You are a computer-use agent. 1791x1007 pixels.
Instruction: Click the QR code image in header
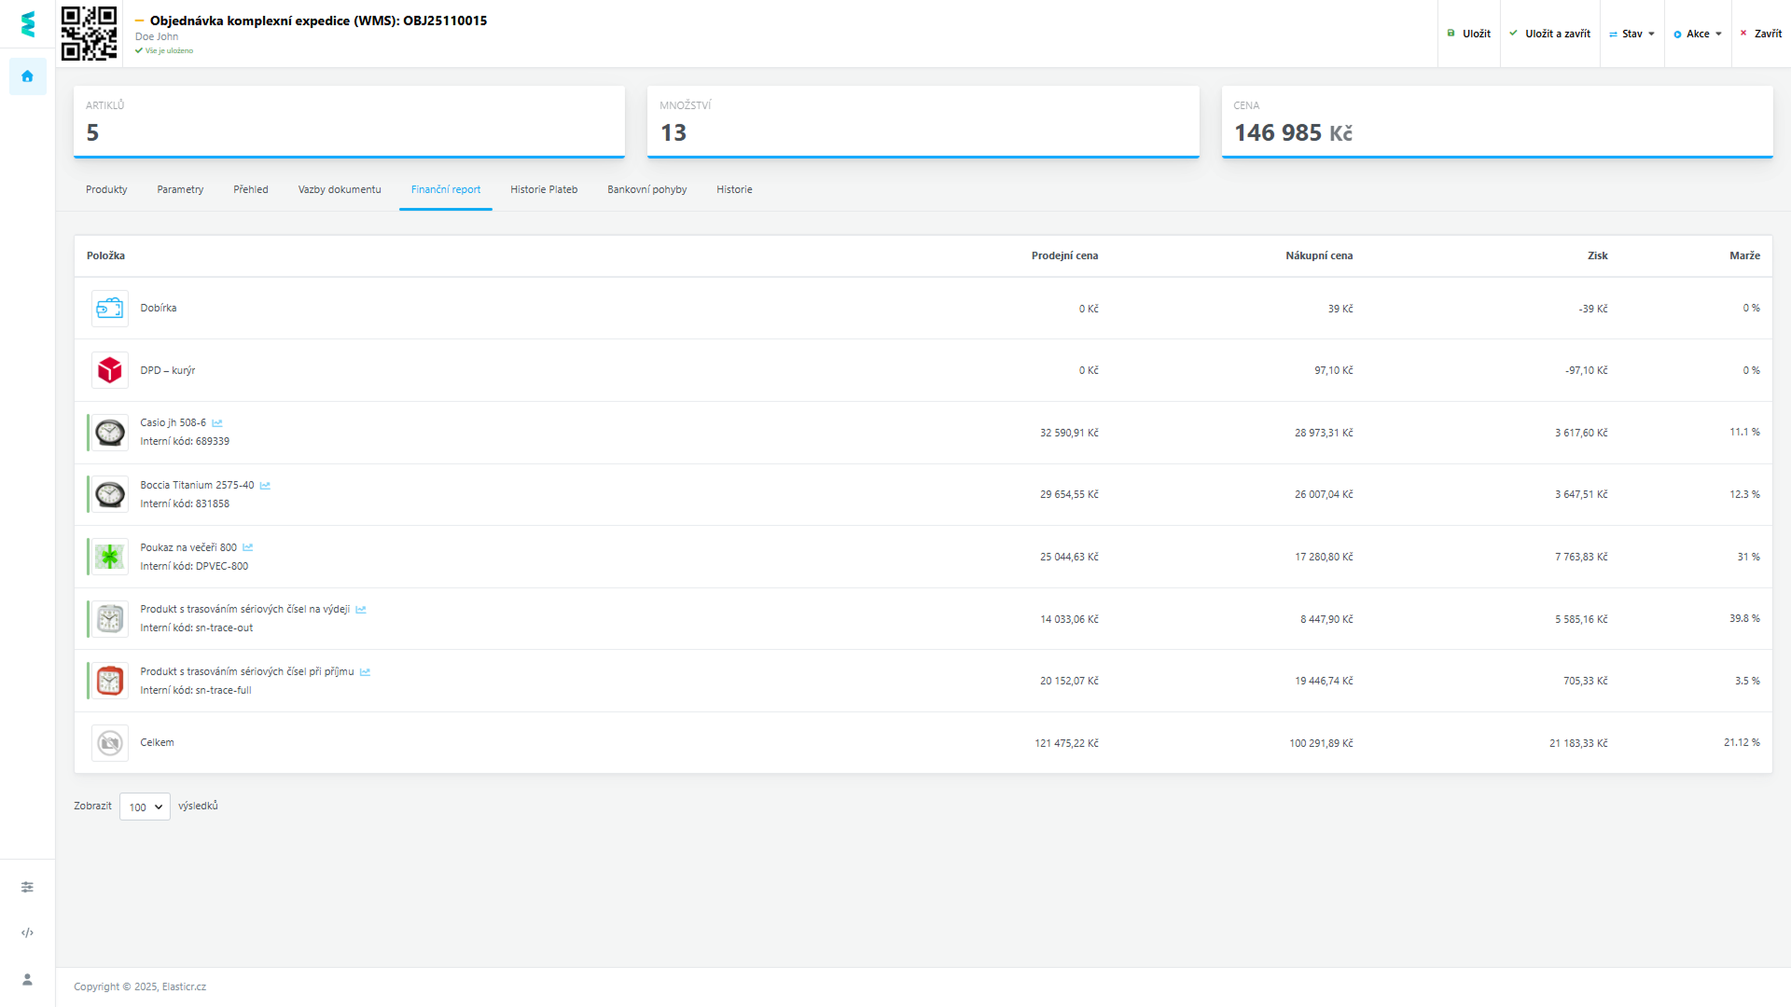click(x=90, y=34)
